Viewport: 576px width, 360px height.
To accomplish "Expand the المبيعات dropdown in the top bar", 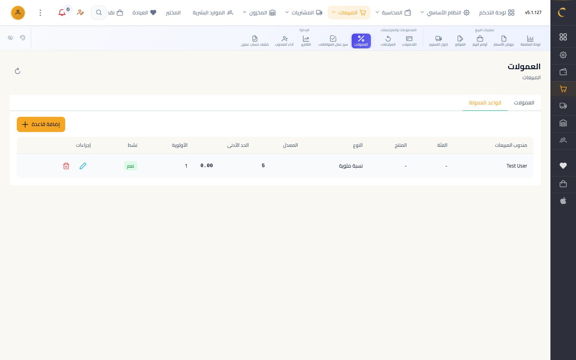I will click(x=349, y=13).
